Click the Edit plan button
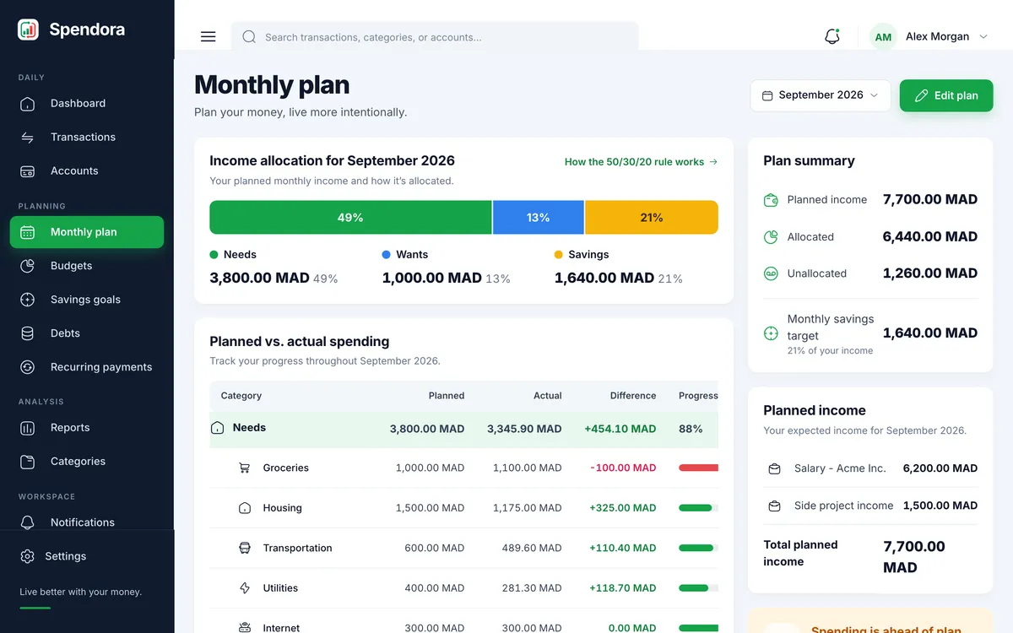Image resolution: width=1013 pixels, height=633 pixels. [946, 95]
